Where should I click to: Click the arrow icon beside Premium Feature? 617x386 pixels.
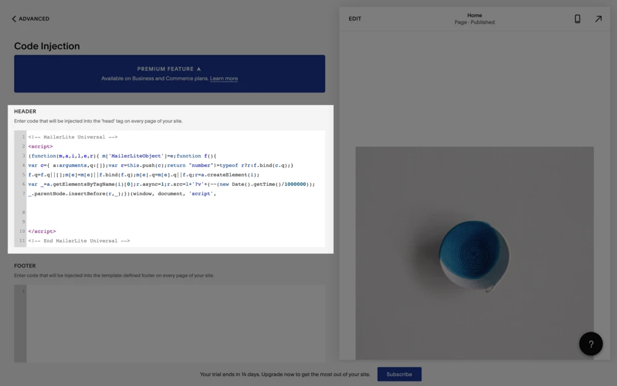199,69
